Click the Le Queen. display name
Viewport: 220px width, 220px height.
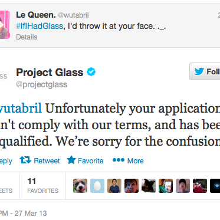click(36, 15)
